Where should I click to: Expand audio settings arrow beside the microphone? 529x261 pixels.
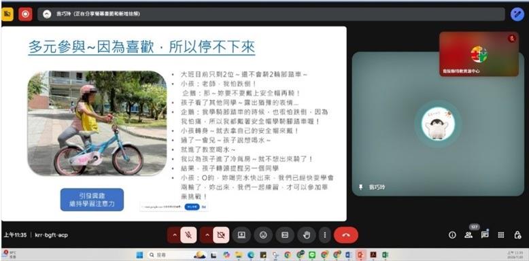click(175, 235)
